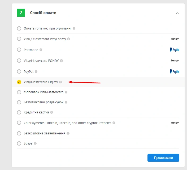
Task: Collapse the Спосіб оплати section chevron
Action: coord(177,13)
